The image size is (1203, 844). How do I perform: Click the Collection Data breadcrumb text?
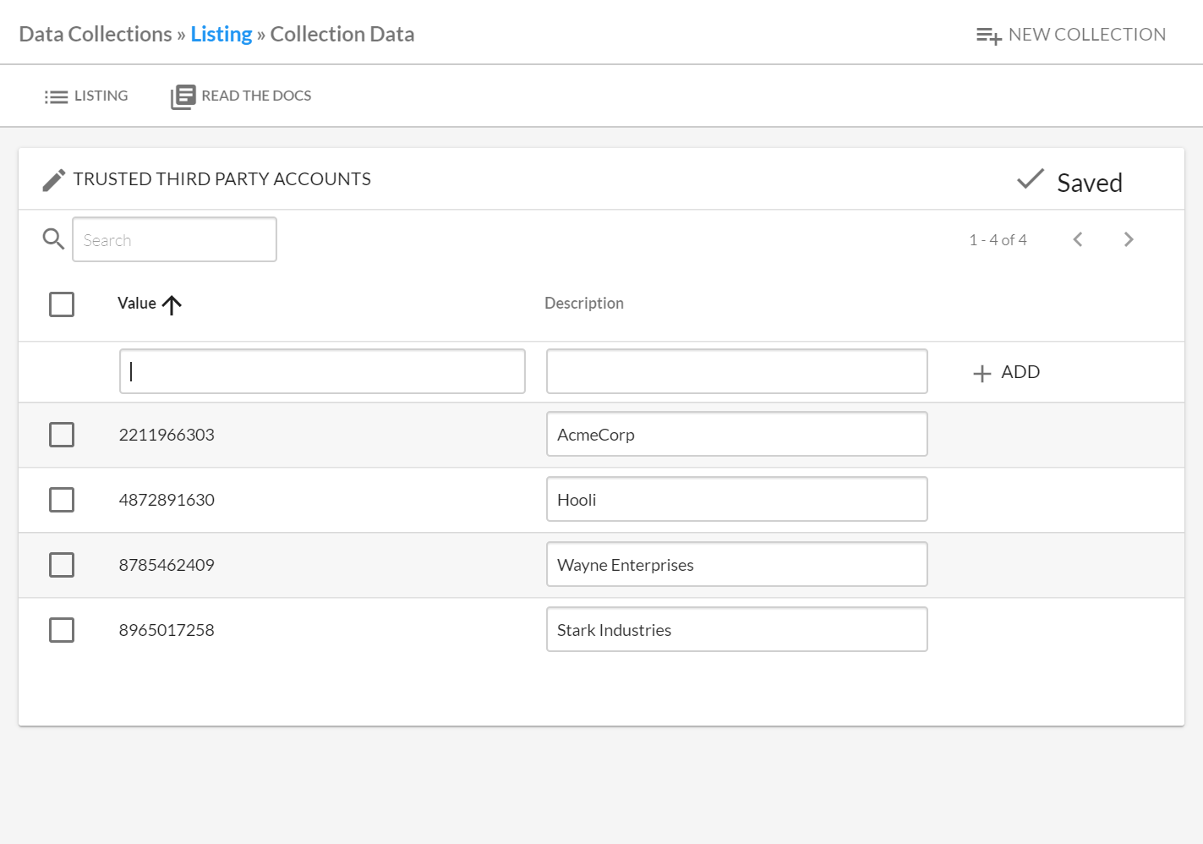click(x=342, y=34)
